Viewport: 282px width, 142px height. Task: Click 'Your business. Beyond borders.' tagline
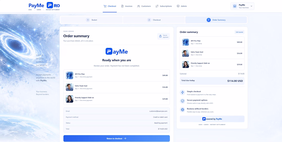coord(43,93)
